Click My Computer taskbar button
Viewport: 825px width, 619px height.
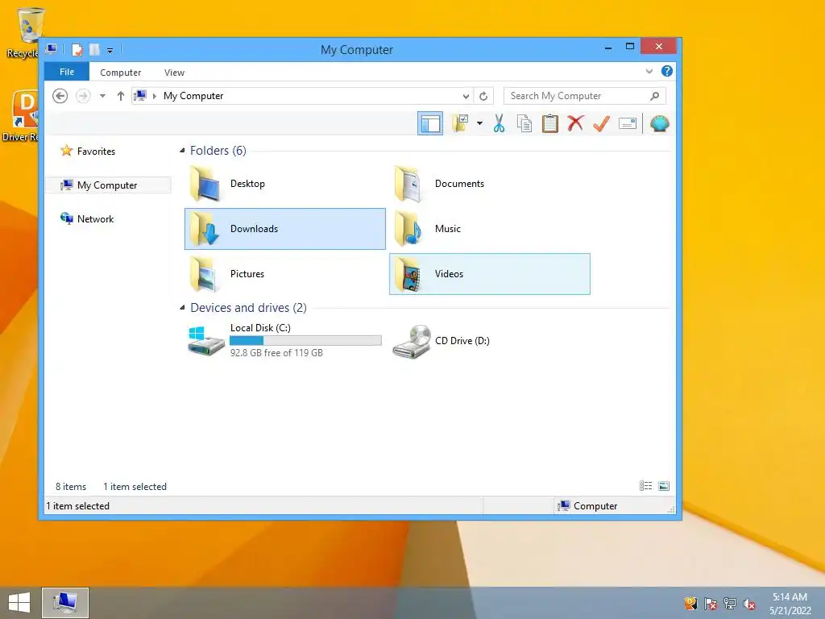point(65,603)
